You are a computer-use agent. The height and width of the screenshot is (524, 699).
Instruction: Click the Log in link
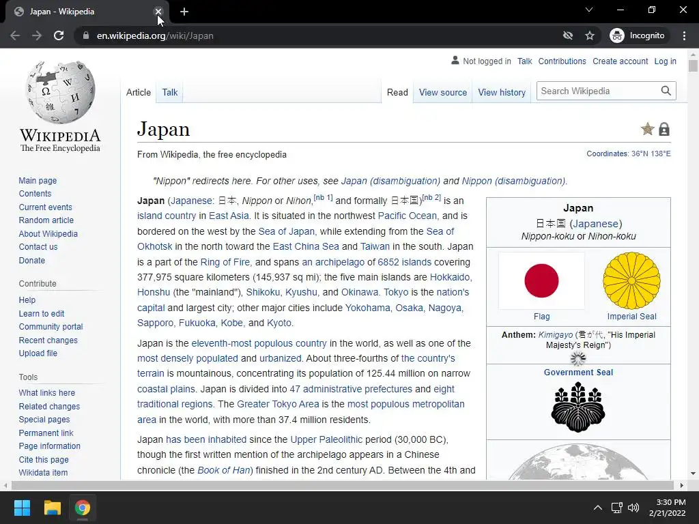point(665,61)
